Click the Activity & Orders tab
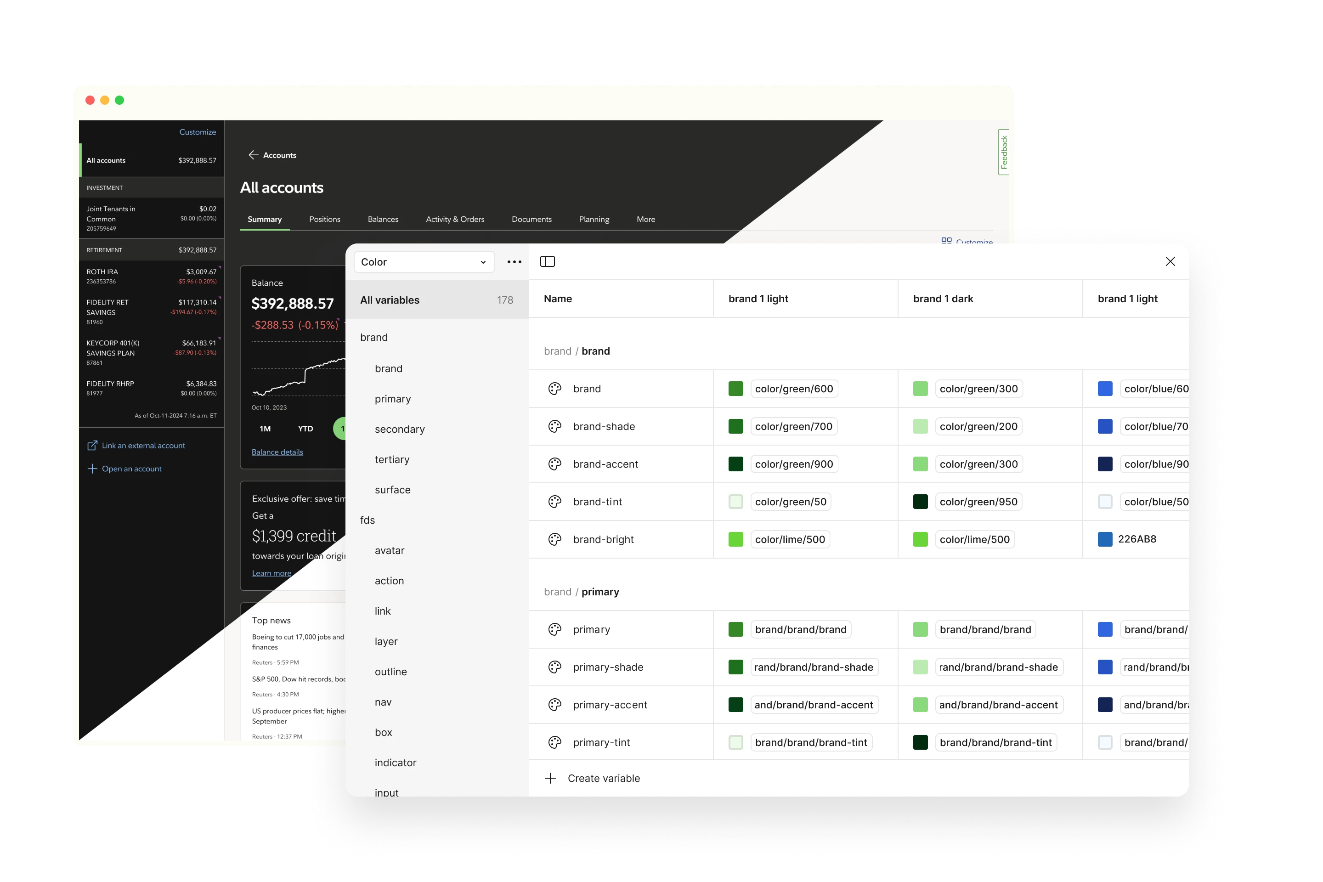The height and width of the screenshot is (882, 1323). click(x=455, y=219)
